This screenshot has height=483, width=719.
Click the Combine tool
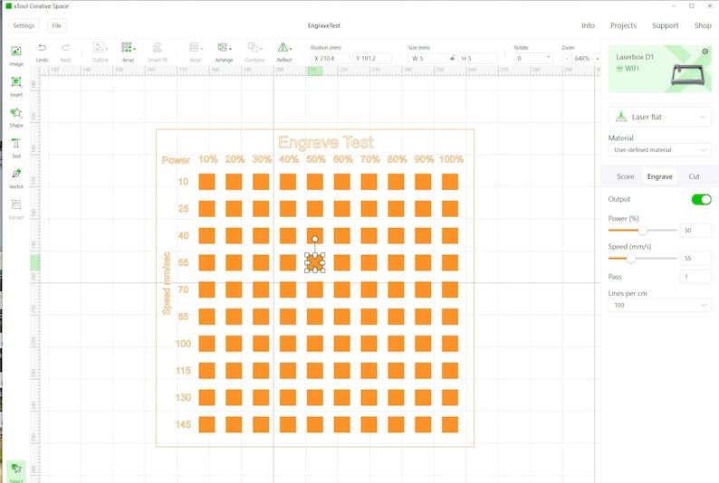pos(254,47)
